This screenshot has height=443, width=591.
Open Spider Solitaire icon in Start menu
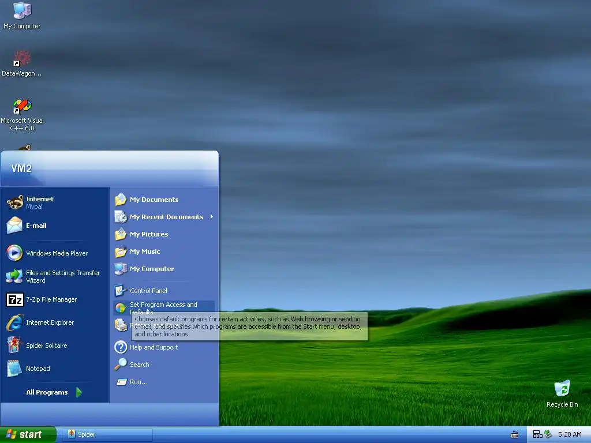[14, 346]
